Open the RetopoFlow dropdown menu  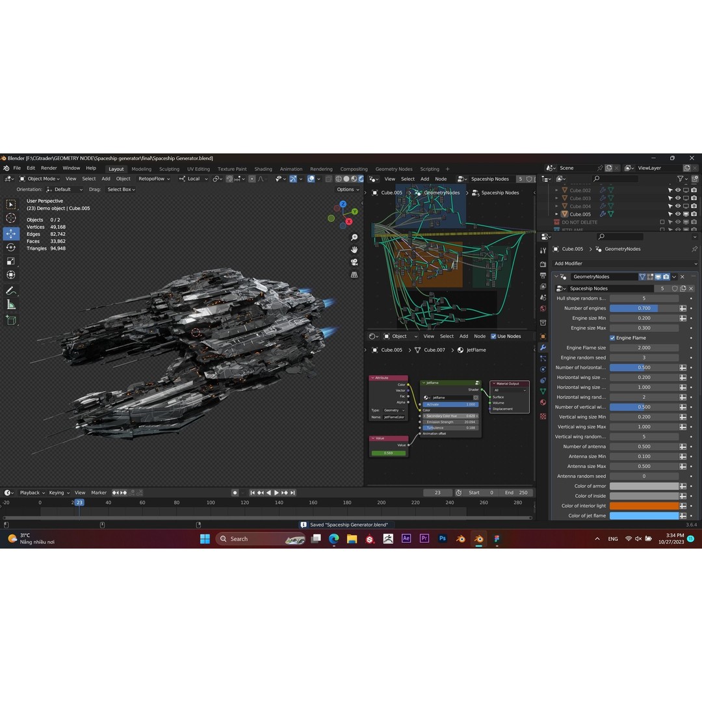point(154,179)
